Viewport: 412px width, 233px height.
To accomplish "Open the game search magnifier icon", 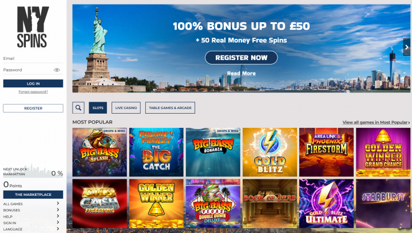I will click(x=78, y=108).
